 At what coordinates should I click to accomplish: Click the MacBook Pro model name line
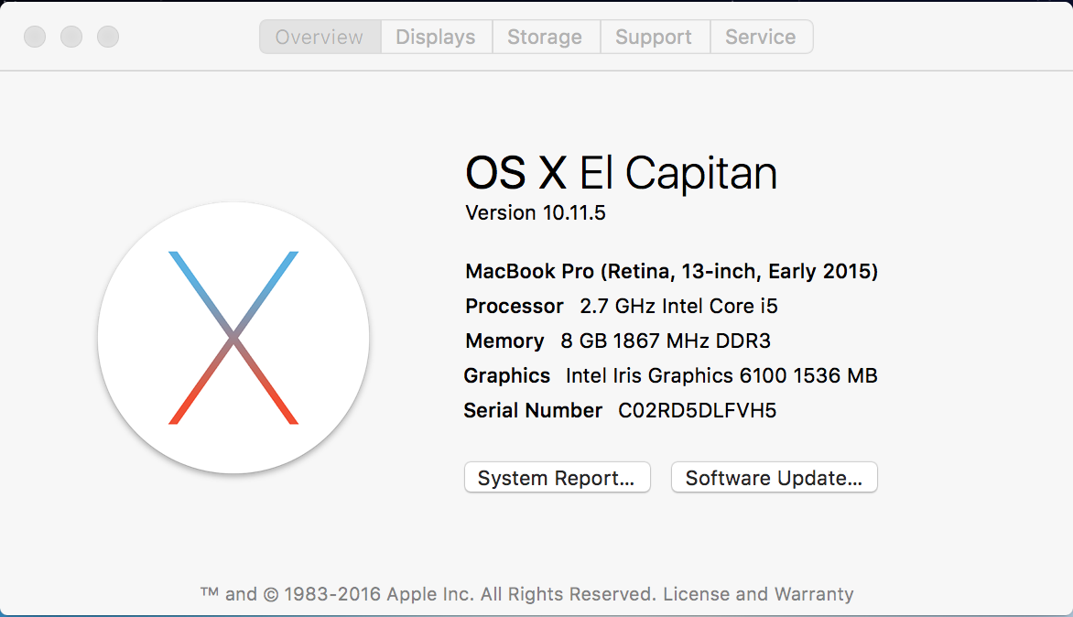click(671, 272)
